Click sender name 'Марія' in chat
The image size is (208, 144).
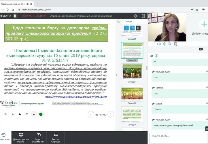158,104
